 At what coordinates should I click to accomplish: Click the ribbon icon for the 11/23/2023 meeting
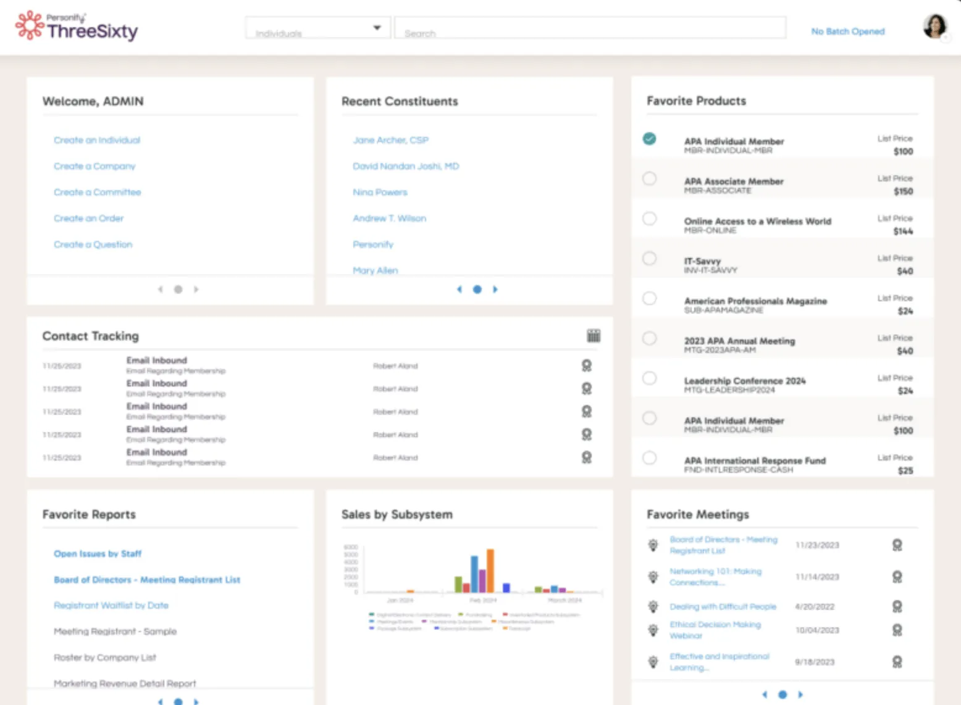coord(897,545)
